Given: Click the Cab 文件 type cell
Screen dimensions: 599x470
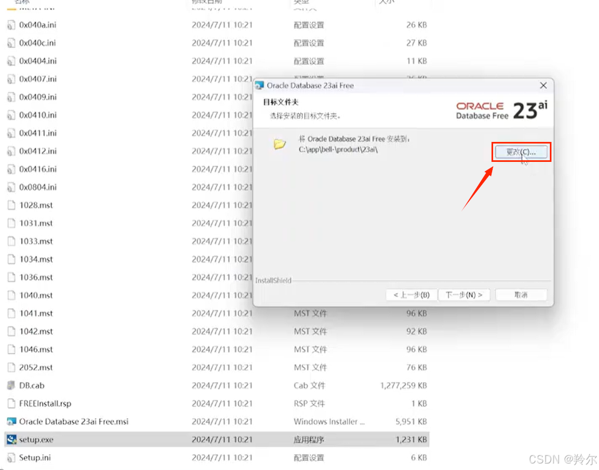Looking at the screenshot, I should pos(309,386).
